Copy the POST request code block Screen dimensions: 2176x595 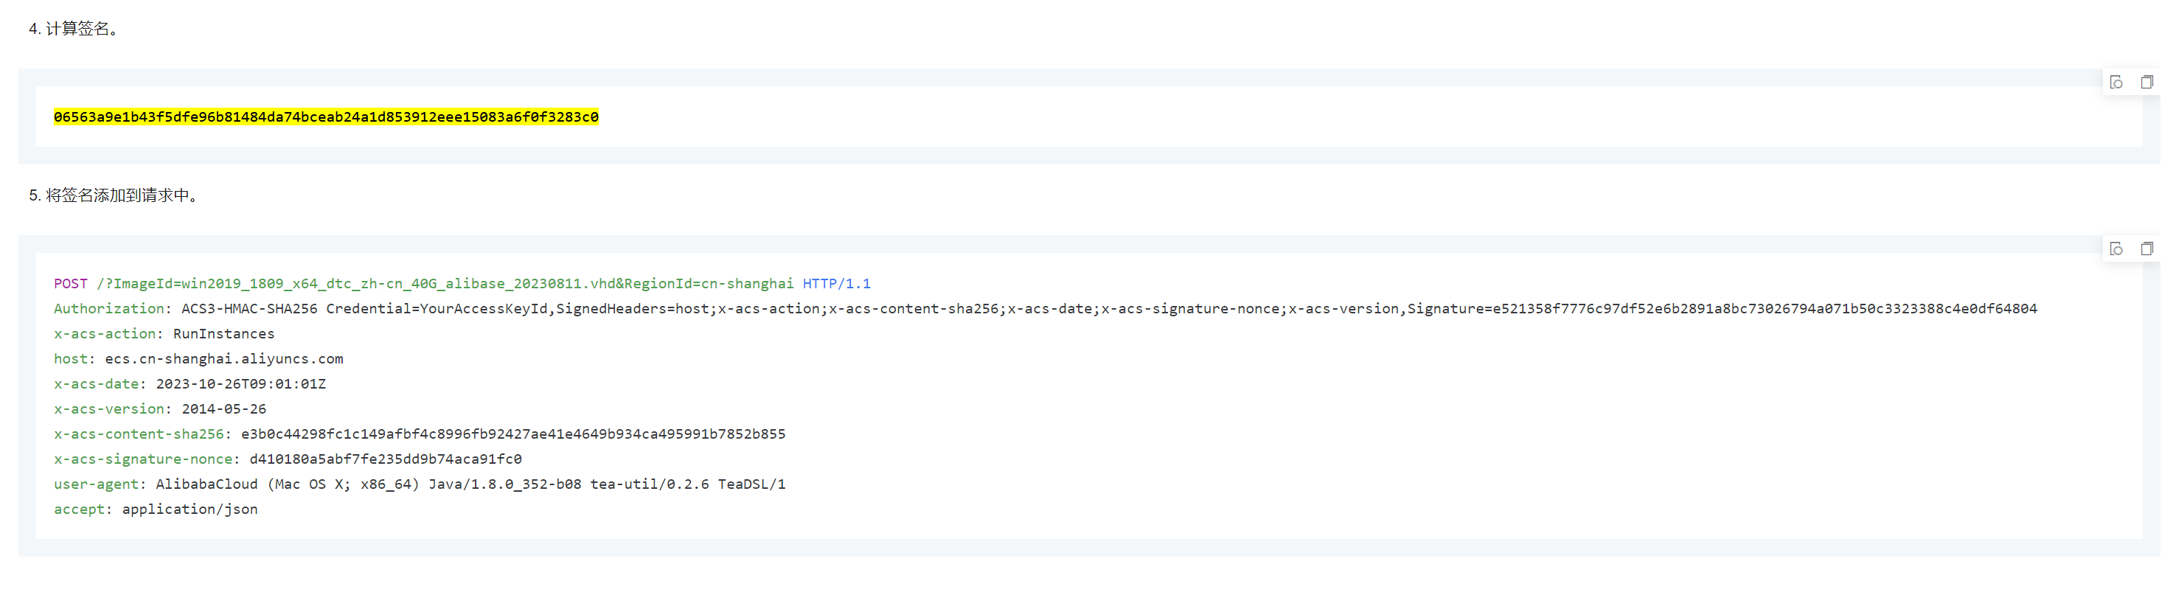click(x=2147, y=248)
